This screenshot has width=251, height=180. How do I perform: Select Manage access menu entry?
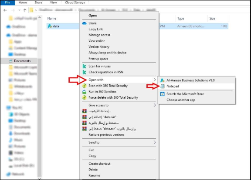[x=99, y=35]
